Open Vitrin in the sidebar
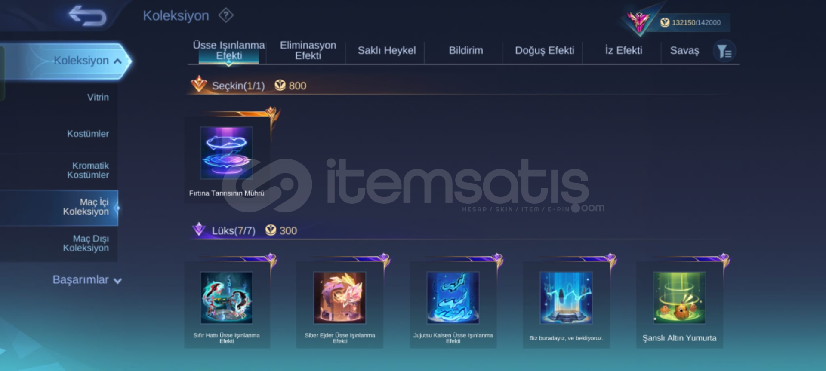826x371 pixels. pyautogui.click(x=98, y=97)
